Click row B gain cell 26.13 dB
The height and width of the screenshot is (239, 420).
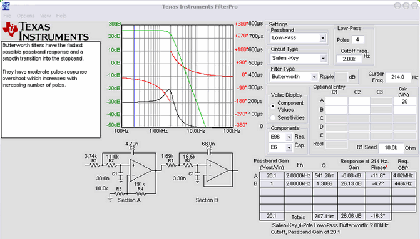[x=351, y=183]
